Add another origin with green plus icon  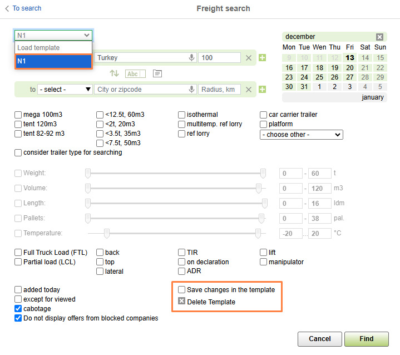tap(262, 58)
